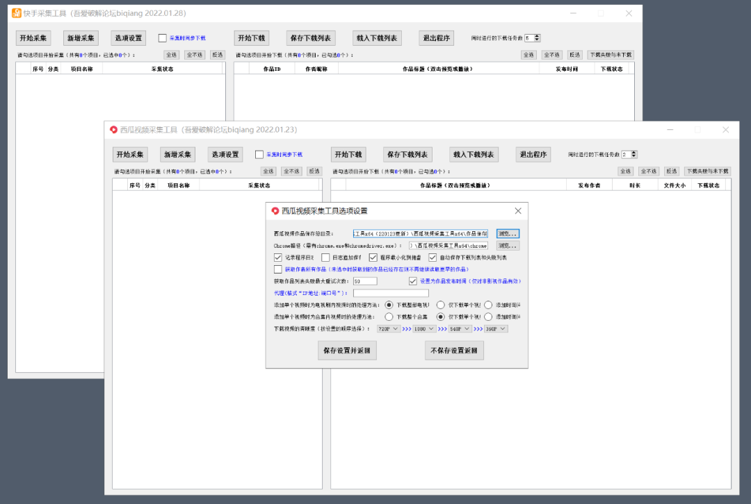Screen dimensions: 751x504
Task: Select 添加时询问 radio in the TV series row
Action: pos(488,305)
